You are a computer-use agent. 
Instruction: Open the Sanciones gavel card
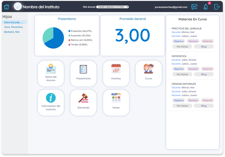pos(83,103)
